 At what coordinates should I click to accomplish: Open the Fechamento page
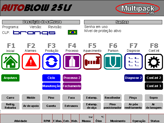click(x=72, y=86)
